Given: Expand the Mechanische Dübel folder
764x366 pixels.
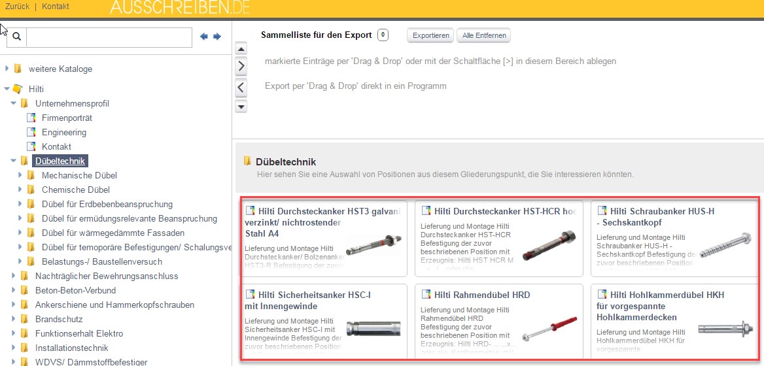Looking at the screenshot, I should pyautogui.click(x=20, y=175).
